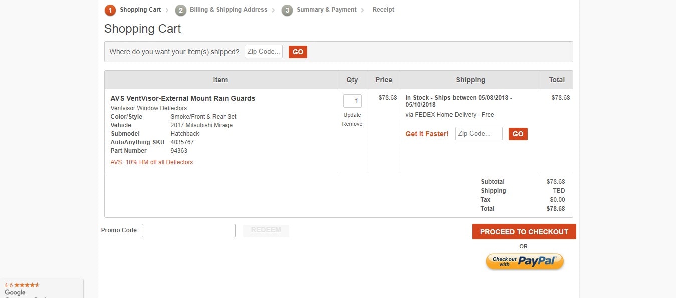Screen dimensions: 676x298
Task: Click the top Zip Code field
Action: [x=264, y=52]
